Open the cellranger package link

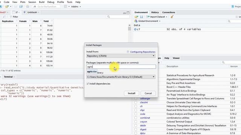point(145,99)
